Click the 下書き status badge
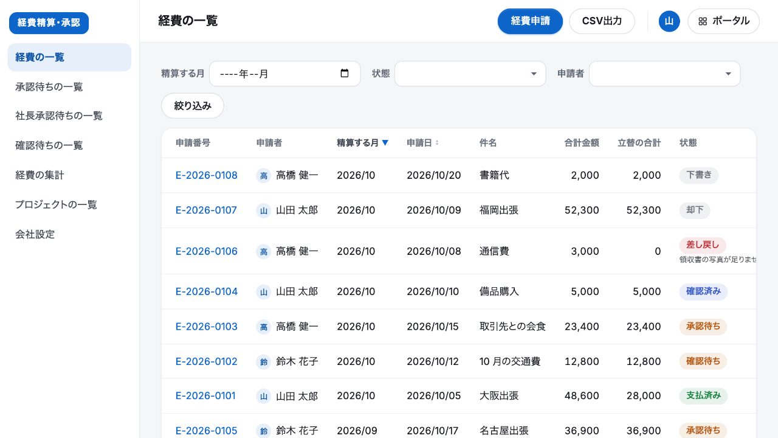This screenshot has height=438, width=778. (x=699, y=176)
